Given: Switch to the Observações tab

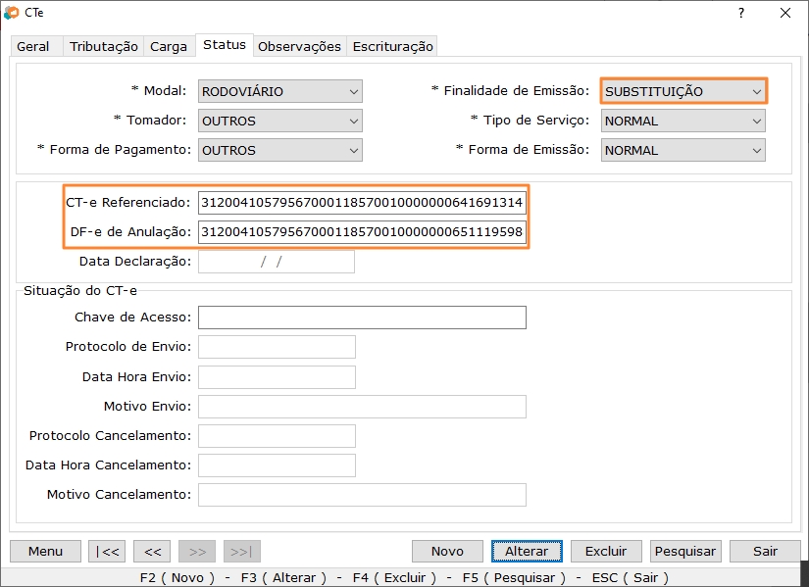Looking at the screenshot, I should point(299,46).
